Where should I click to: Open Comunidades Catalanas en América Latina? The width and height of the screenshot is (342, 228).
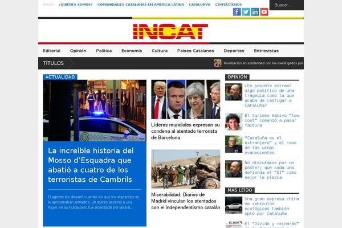click(141, 5)
